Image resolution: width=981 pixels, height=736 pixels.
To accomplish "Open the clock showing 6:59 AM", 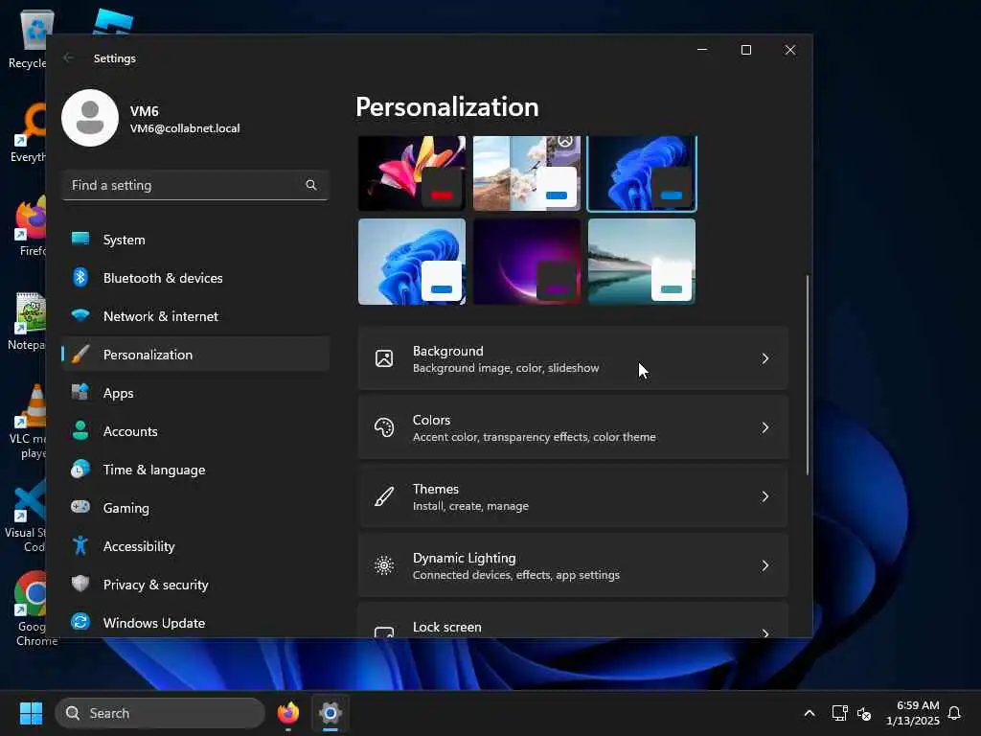I will (913, 713).
